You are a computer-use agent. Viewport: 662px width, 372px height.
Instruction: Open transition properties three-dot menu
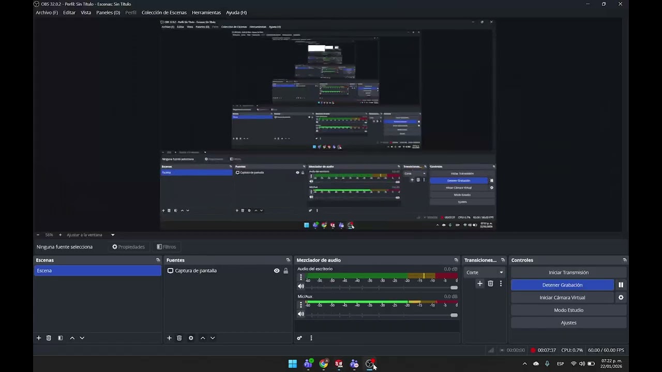[x=501, y=284]
